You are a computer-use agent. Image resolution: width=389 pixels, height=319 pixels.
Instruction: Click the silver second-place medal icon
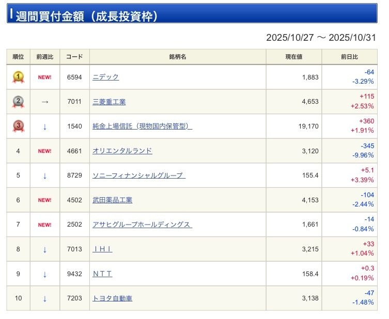[x=18, y=102]
